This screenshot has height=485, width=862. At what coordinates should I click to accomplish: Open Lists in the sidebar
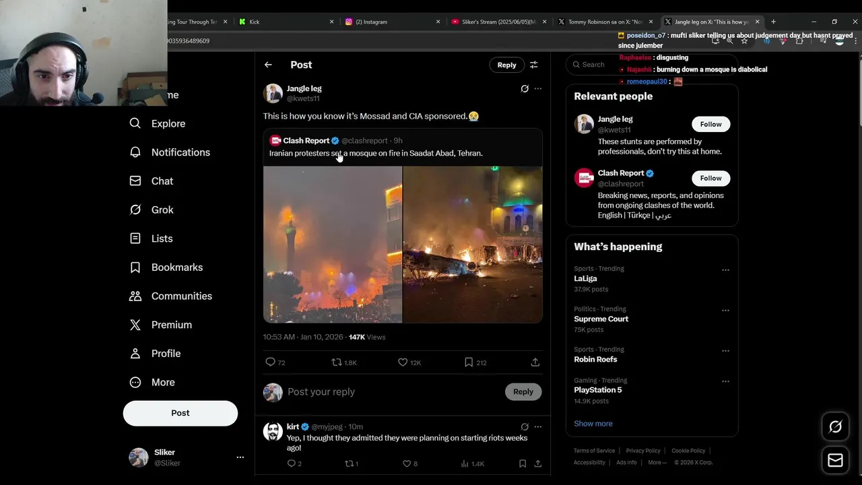(152, 238)
